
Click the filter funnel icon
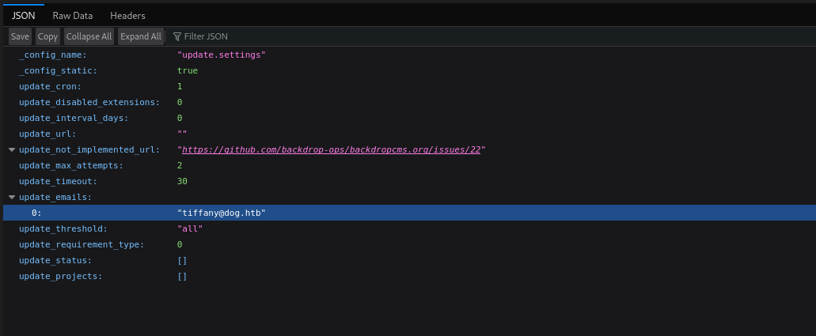[176, 36]
